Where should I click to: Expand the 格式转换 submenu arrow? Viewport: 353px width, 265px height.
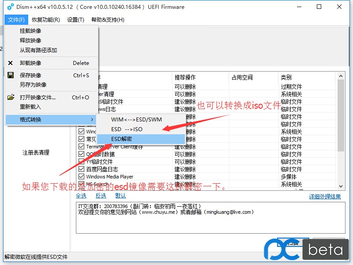tap(92, 119)
